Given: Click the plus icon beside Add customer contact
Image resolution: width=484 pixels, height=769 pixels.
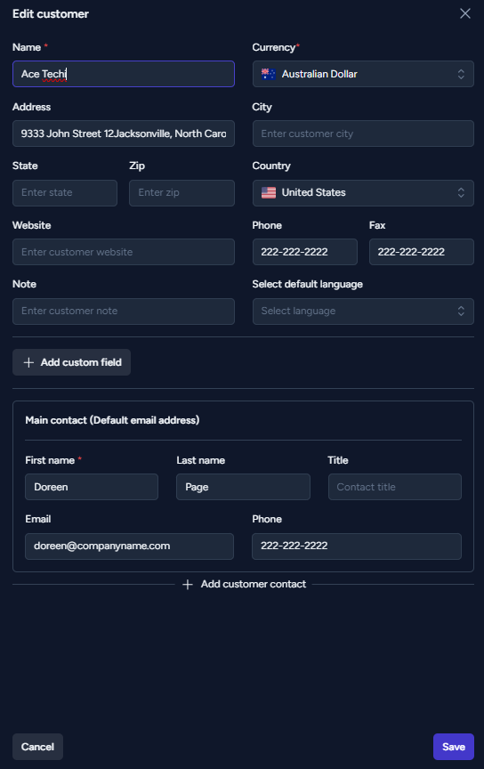Looking at the screenshot, I should point(188,585).
